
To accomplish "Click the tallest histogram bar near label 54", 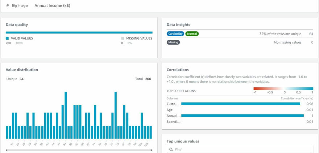I will tap(66, 115).
